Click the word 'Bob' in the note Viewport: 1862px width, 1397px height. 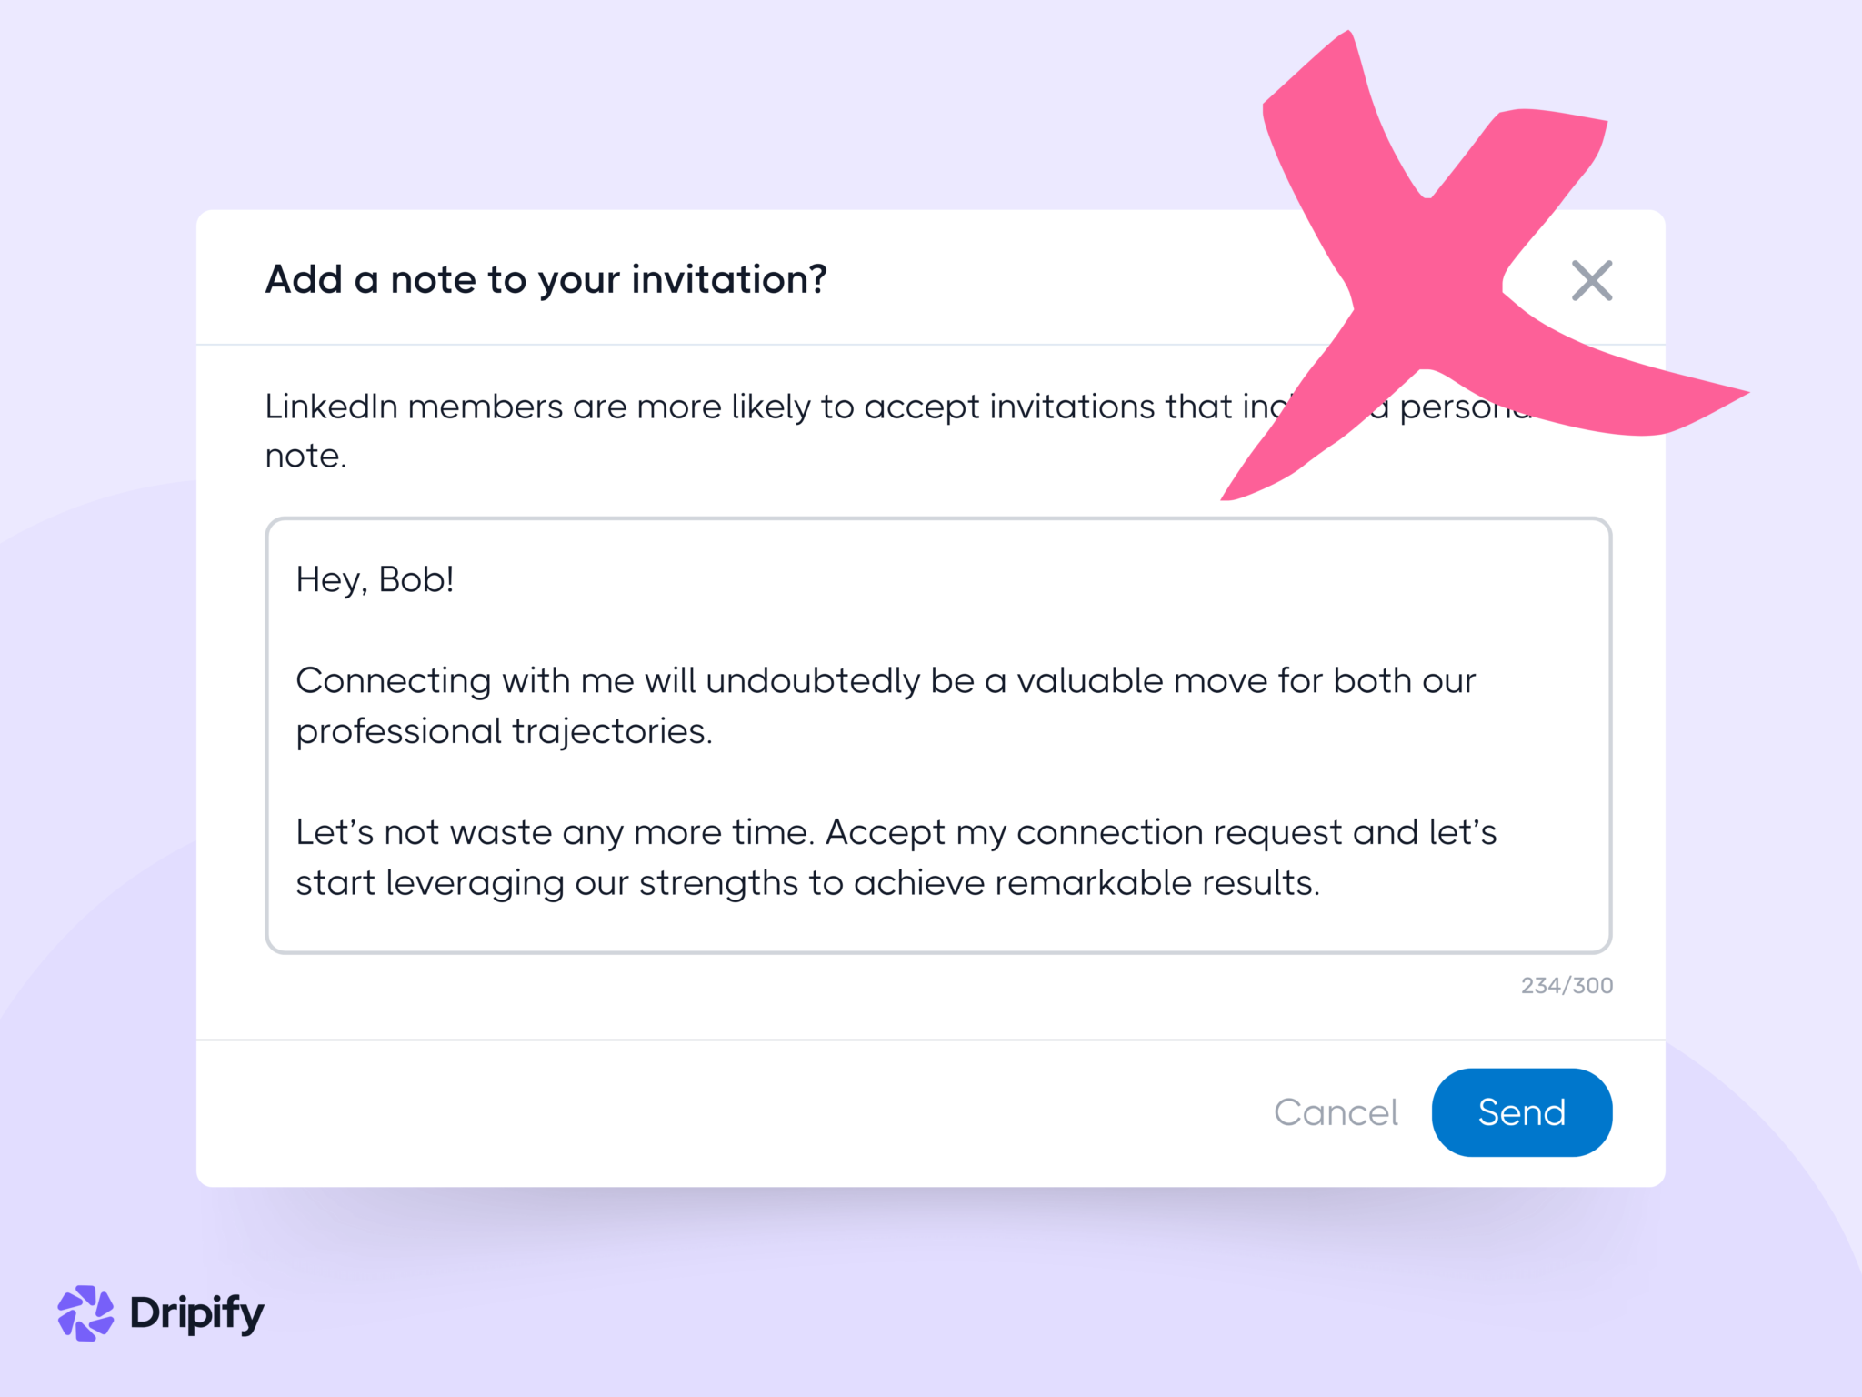point(414,578)
